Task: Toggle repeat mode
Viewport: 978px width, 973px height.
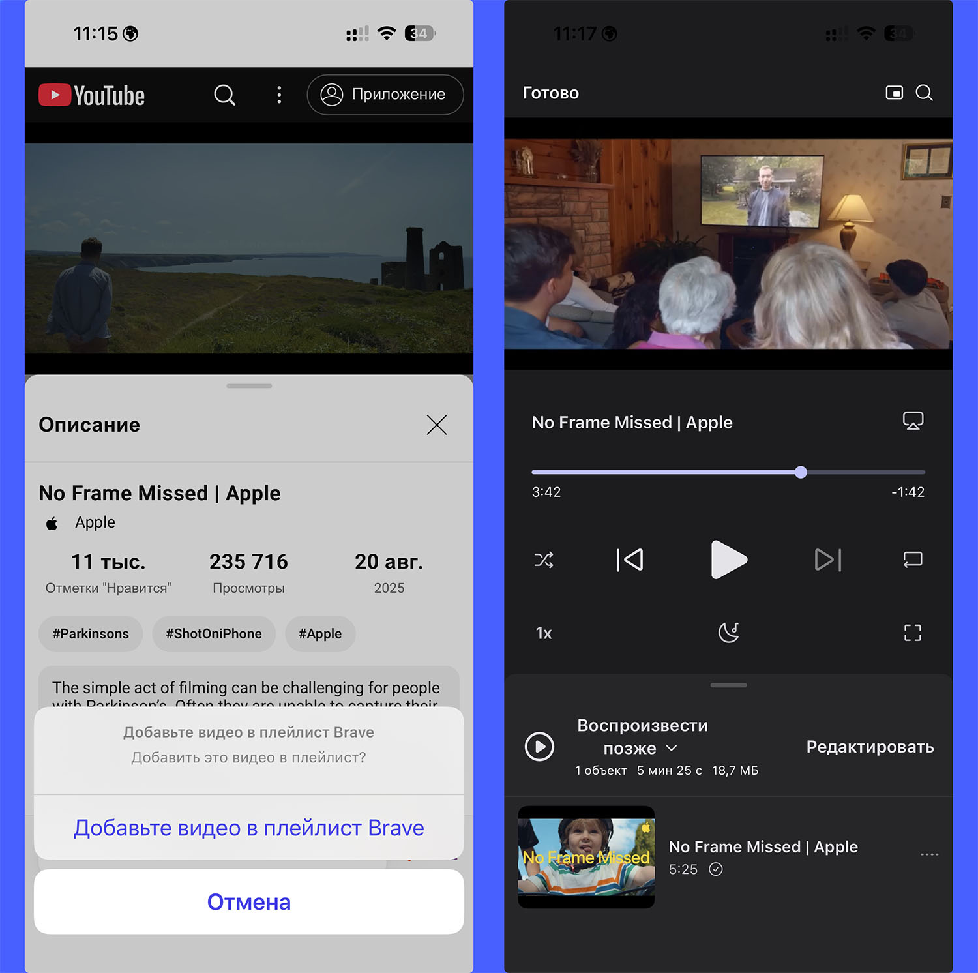Action: click(x=912, y=560)
